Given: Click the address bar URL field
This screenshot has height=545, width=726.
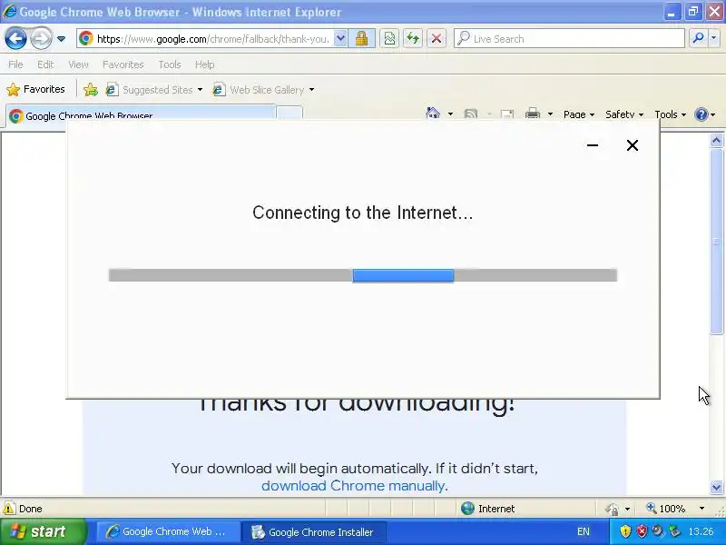Looking at the screenshot, I should pyautogui.click(x=206, y=39).
